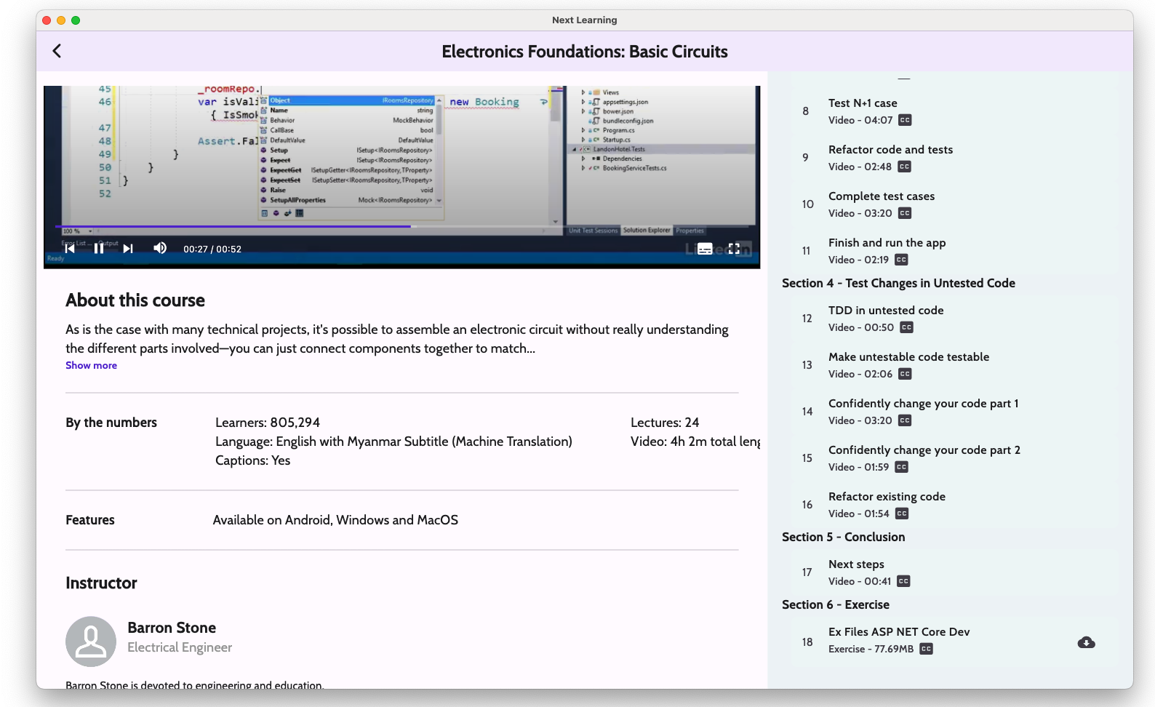This screenshot has width=1155, height=707.
Task: Go back using the back arrow
Action: pos(57,51)
